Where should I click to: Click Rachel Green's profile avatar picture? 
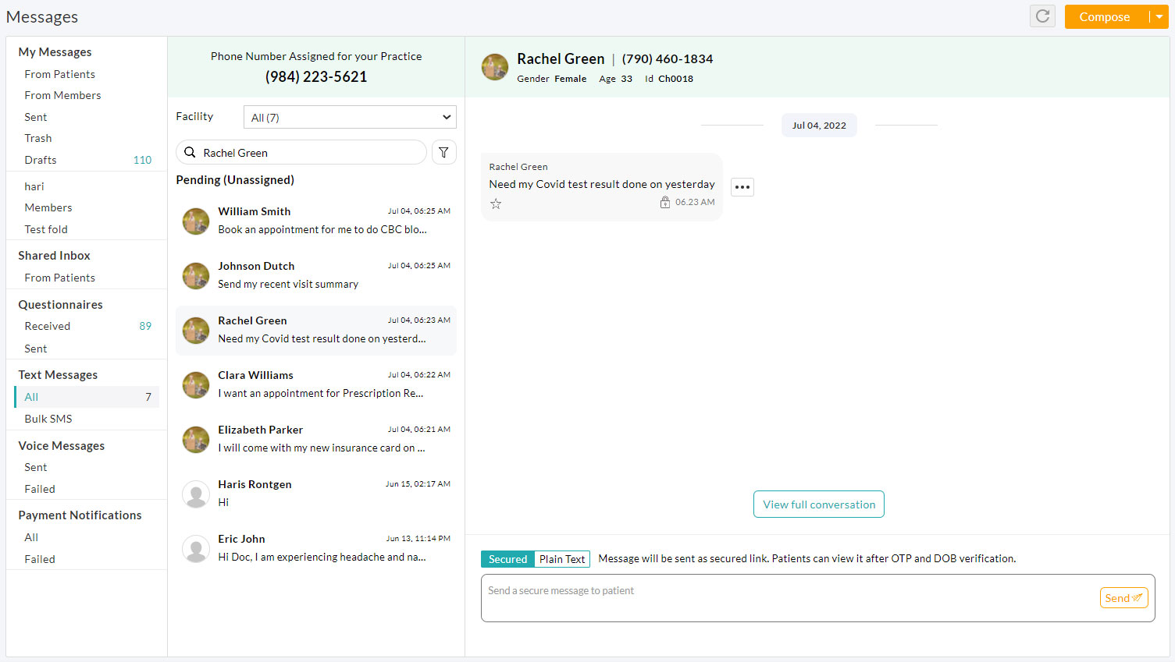click(494, 67)
